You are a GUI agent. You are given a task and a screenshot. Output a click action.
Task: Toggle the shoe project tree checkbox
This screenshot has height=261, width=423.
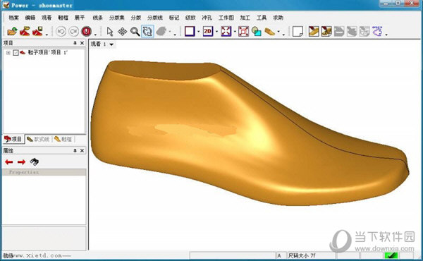[x=16, y=53]
